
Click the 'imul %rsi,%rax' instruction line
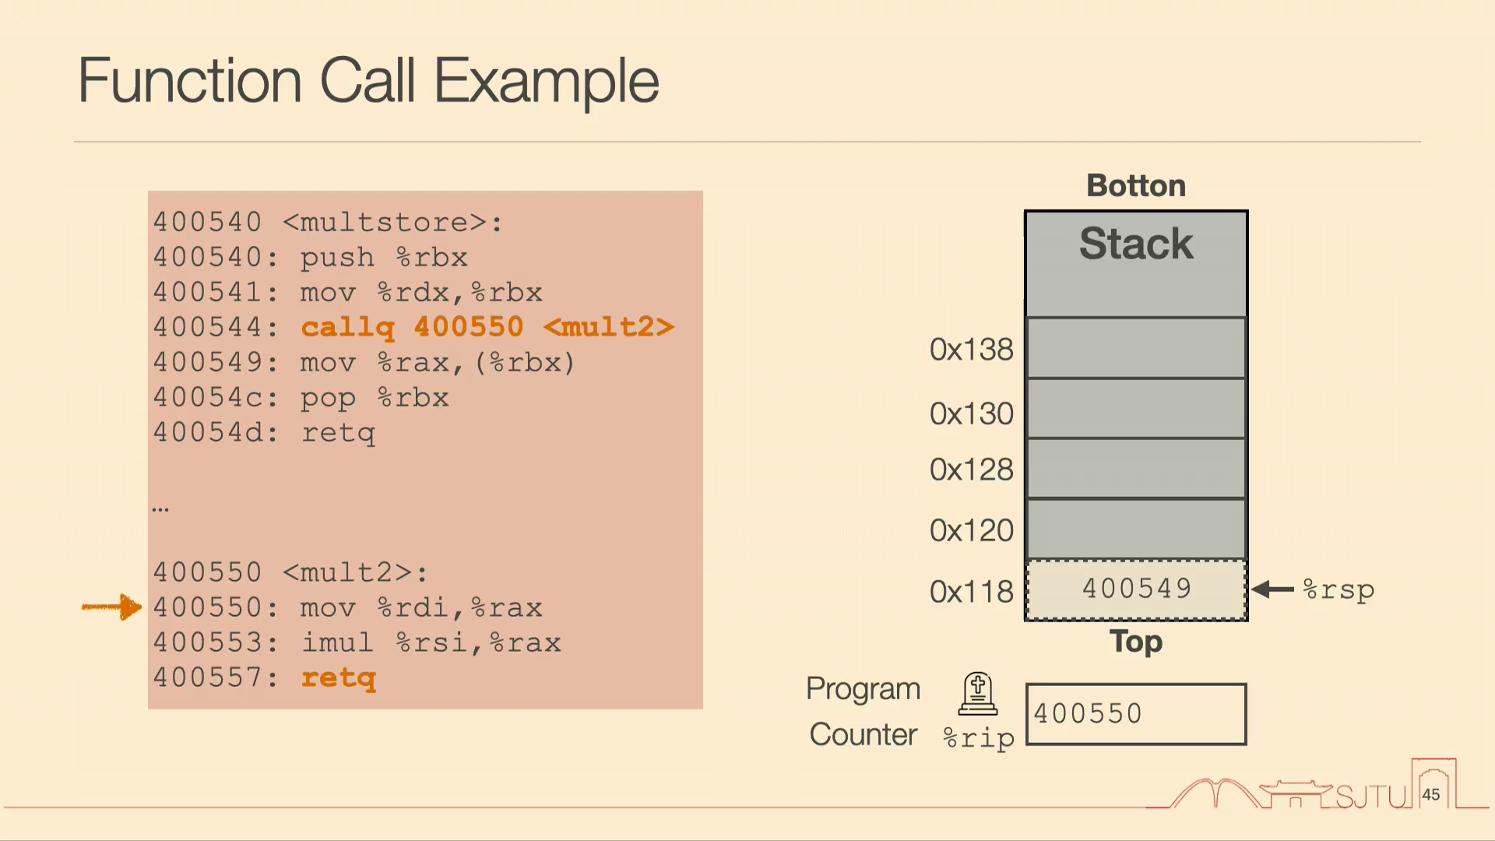click(x=357, y=642)
